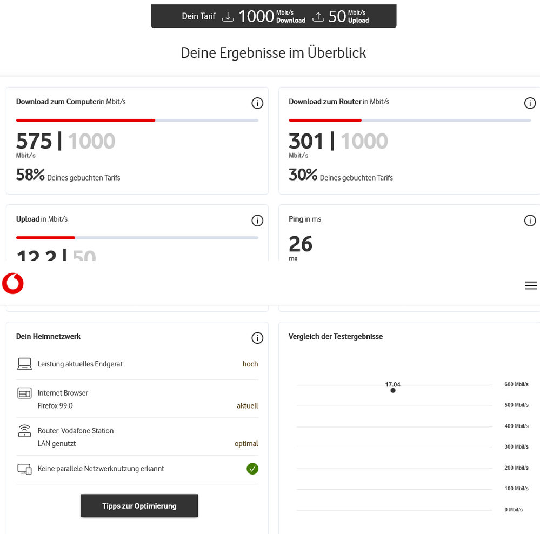Click the Ping card info icon
The image size is (540, 534).
click(530, 221)
